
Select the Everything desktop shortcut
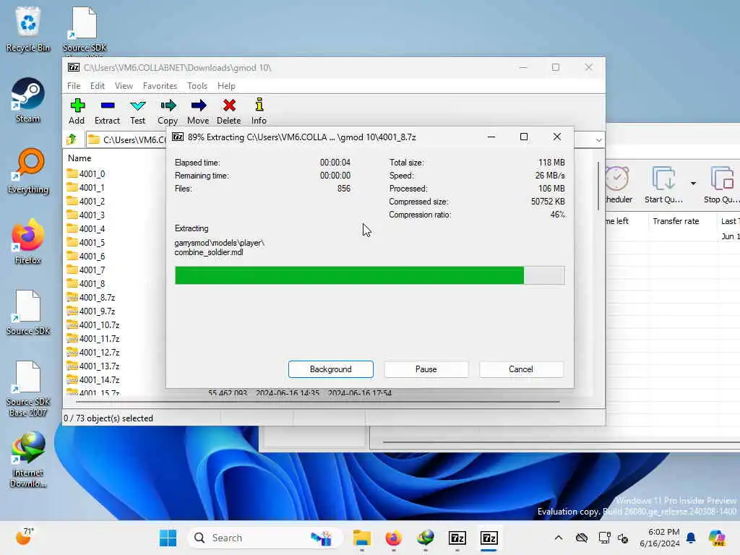[28, 171]
